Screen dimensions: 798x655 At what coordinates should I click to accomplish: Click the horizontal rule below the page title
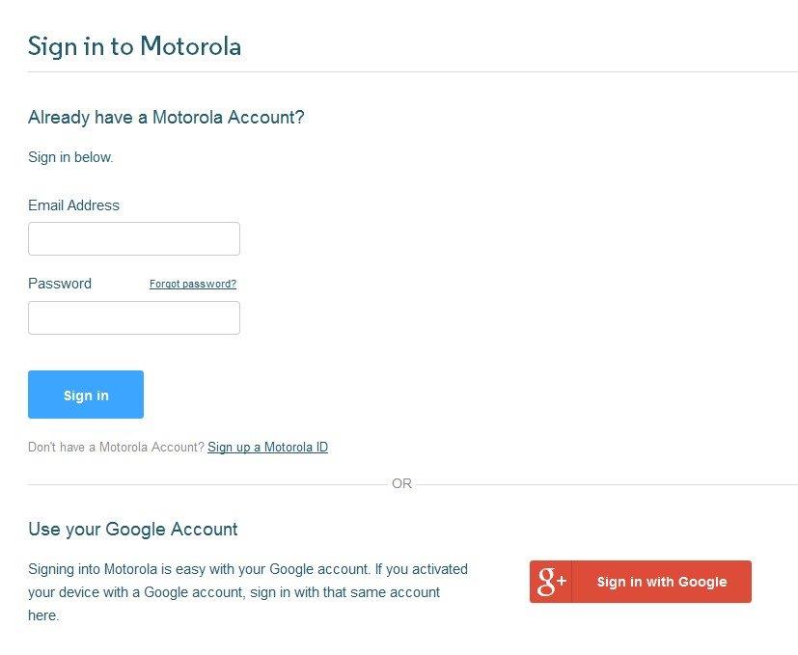tap(413, 71)
